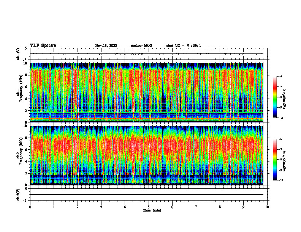Click inside the ch.1 spectrogram panel

point(147,92)
